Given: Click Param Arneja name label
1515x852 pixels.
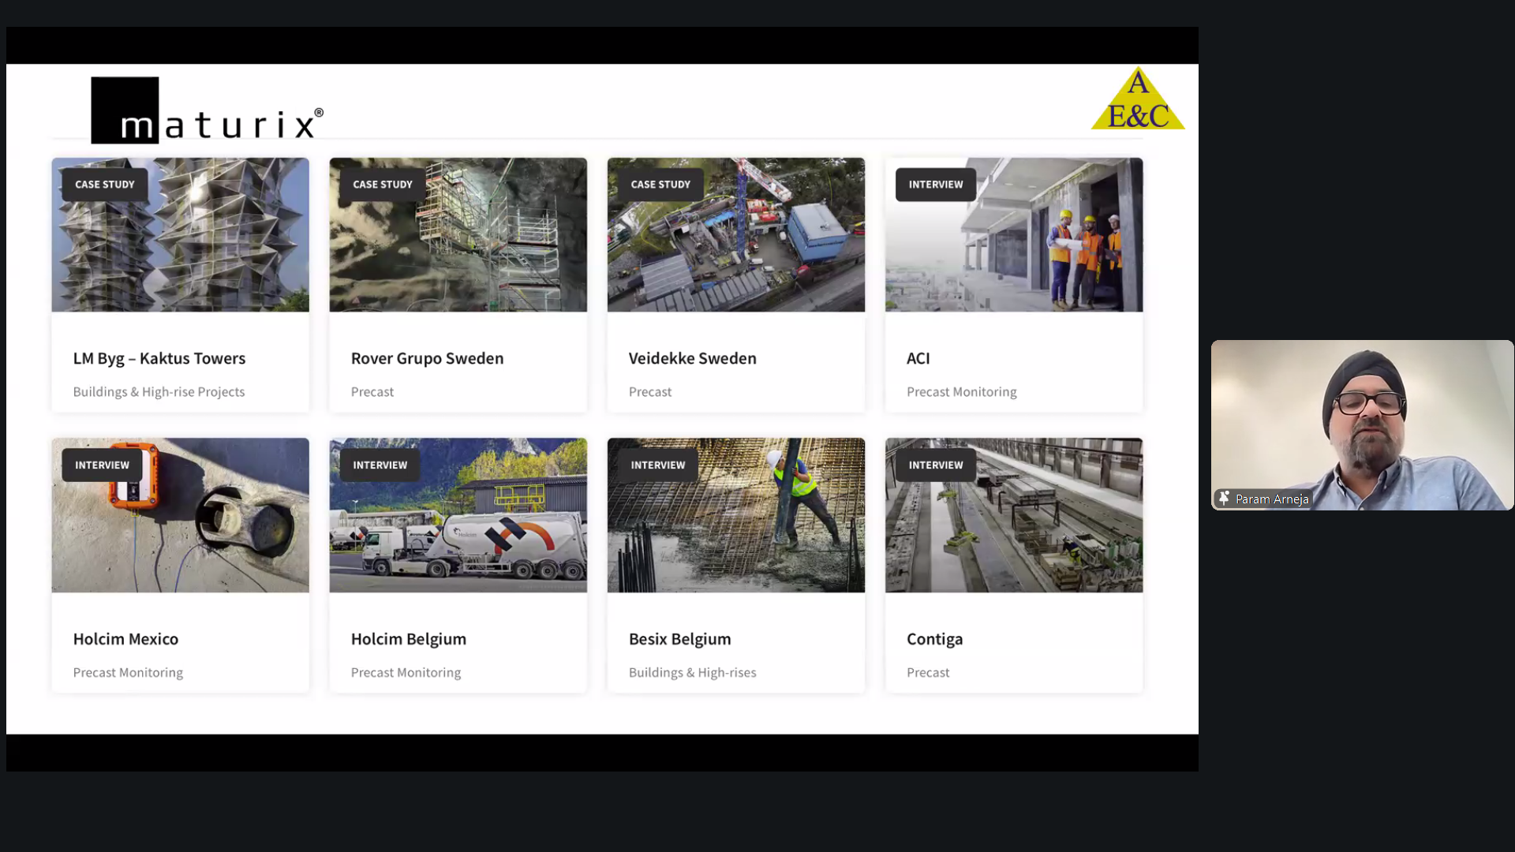Looking at the screenshot, I should tap(1271, 499).
